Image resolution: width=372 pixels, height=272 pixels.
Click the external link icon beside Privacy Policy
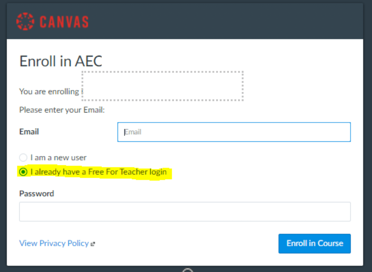(93, 244)
